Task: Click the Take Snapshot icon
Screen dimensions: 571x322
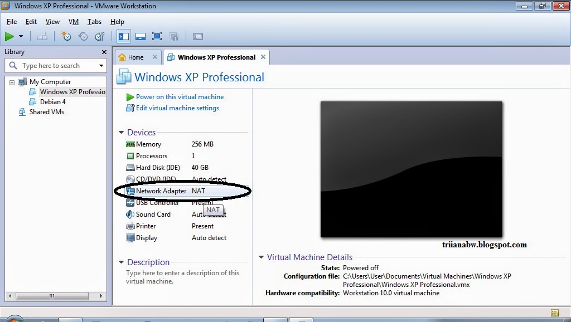Action: click(66, 36)
